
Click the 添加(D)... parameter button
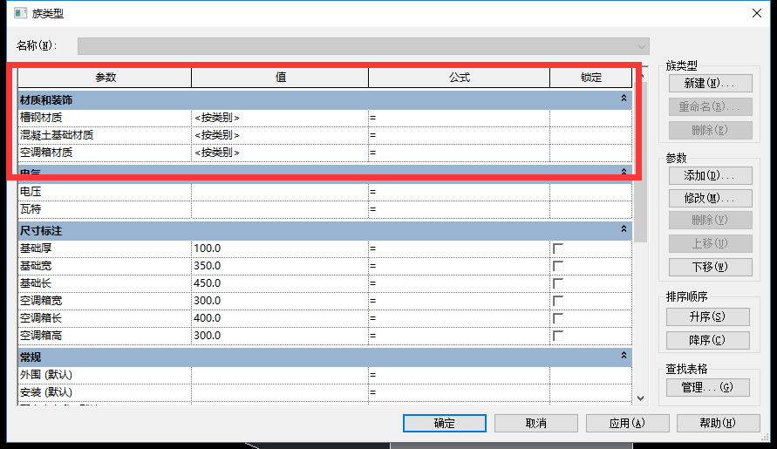click(x=710, y=175)
